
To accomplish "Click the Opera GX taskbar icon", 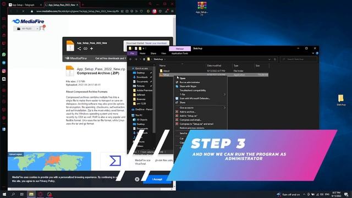I will coord(40,194).
